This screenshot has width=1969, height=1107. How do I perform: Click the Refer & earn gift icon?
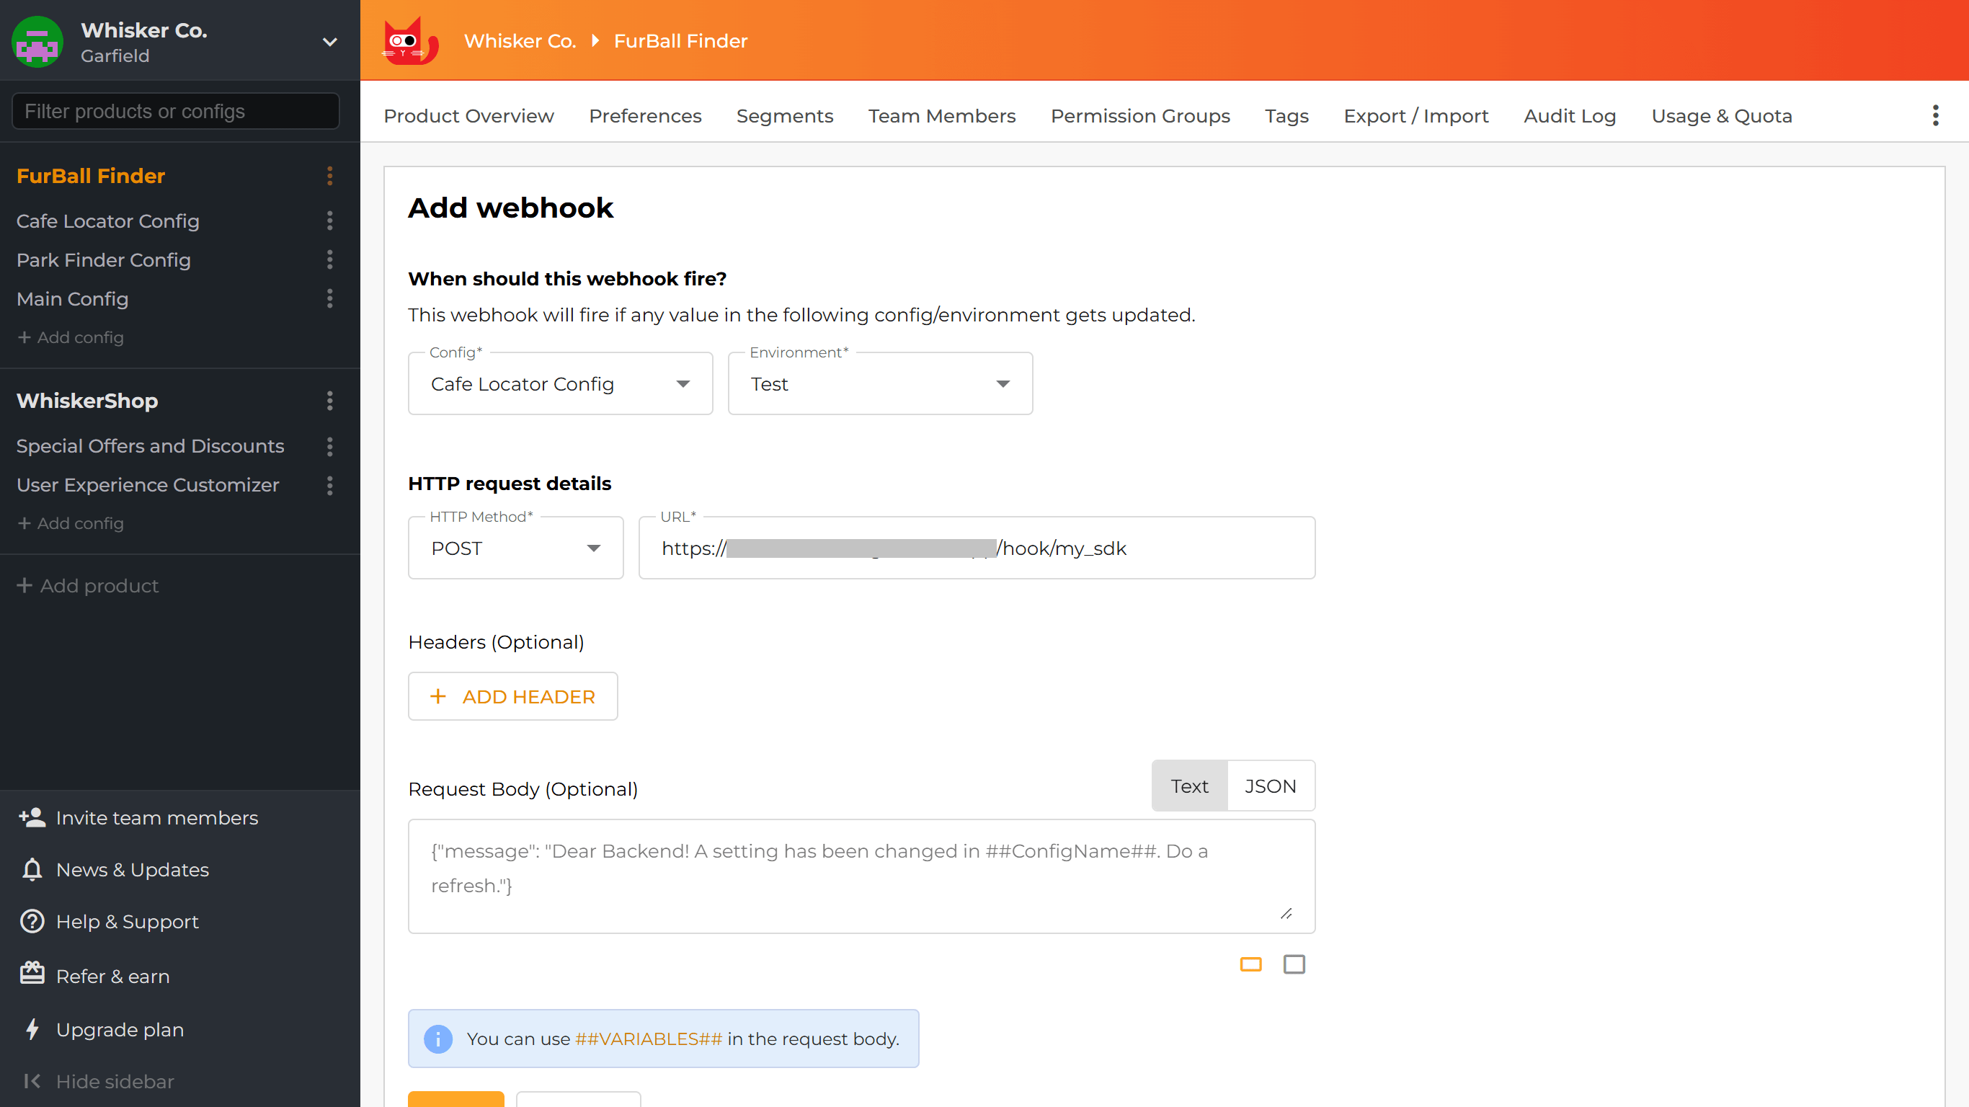pos(31,972)
